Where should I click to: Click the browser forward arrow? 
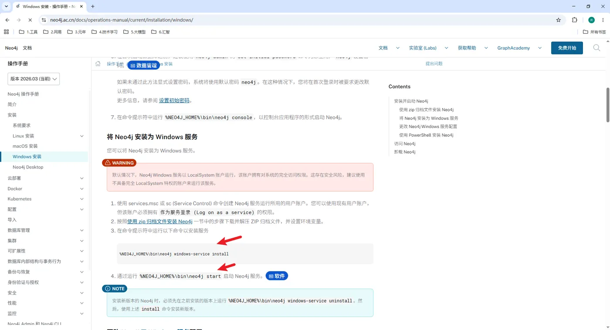19,20
